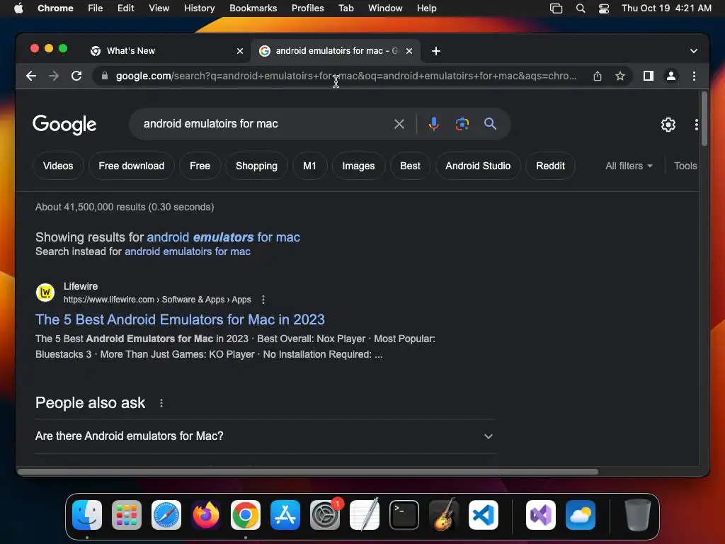The width and height of the screenshot is (725, 544).
Task: Select the Best filter chip
Action: point(410,166)
